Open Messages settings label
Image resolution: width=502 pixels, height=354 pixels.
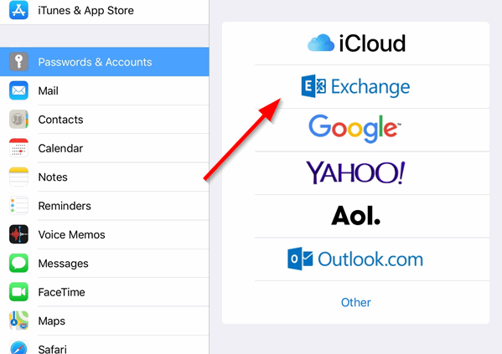[x=63, y=264]
